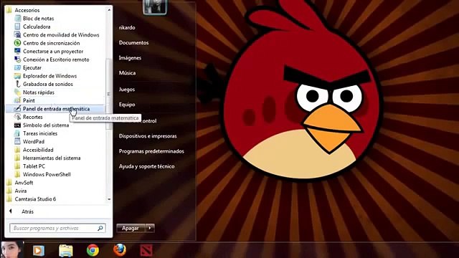Launch Grabadora de sonidos icon

coord(17,84)
